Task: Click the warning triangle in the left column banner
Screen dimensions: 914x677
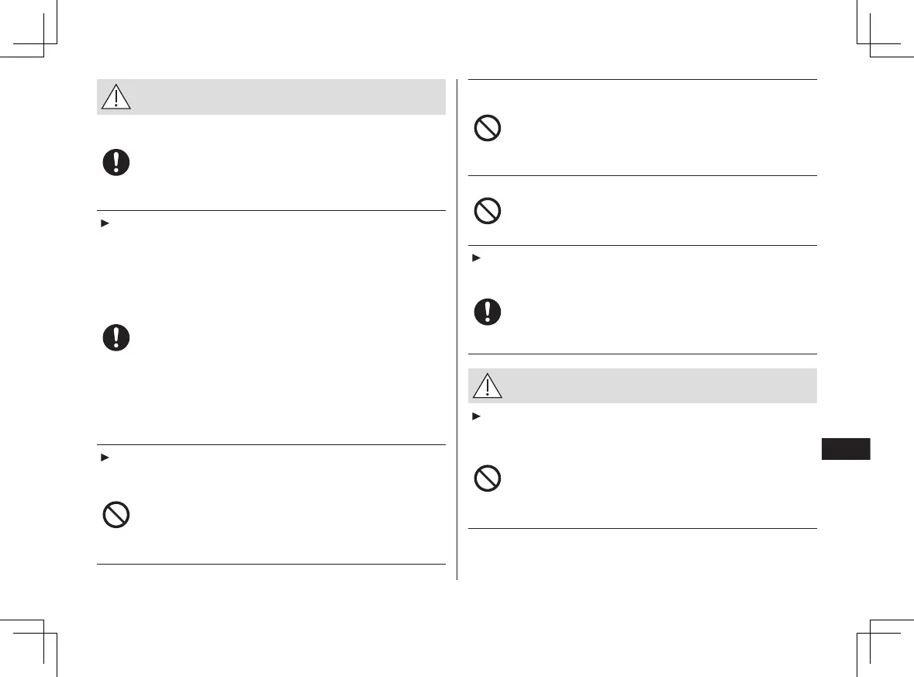Action: (116, 97)
